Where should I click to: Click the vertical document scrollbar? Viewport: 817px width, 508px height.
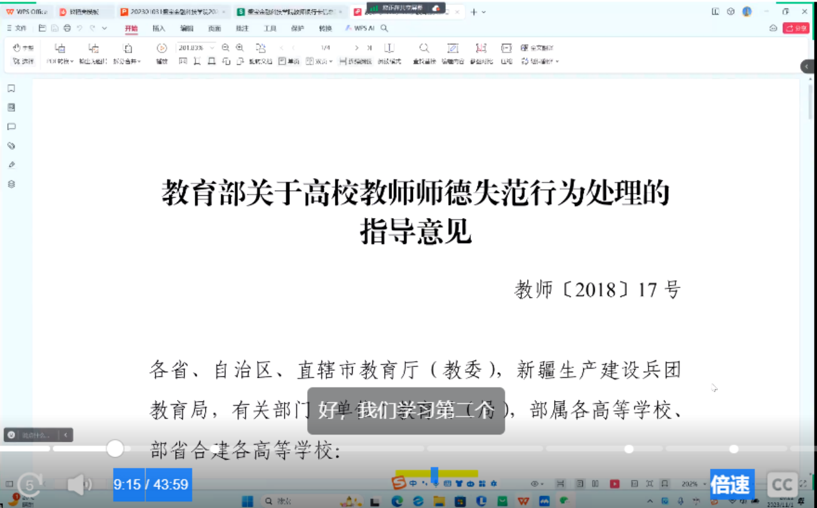811,102
